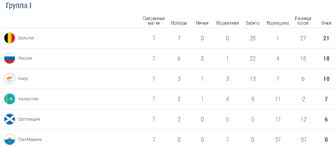Select the Кипр team name

(23, 79)
